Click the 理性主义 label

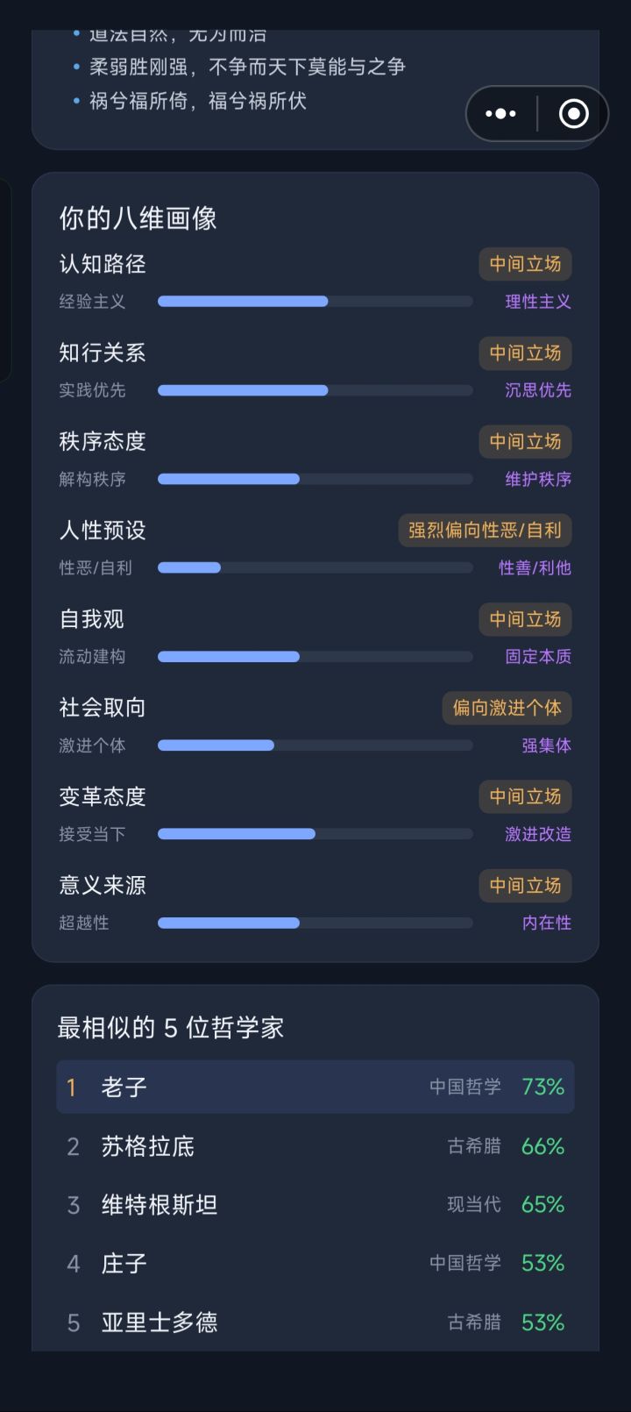tap(538, 302)
